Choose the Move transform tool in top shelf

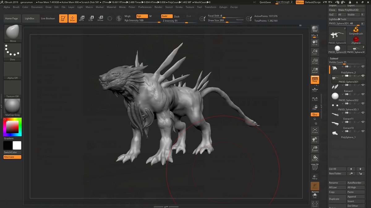pyautogui.click(x=82, y=18)
